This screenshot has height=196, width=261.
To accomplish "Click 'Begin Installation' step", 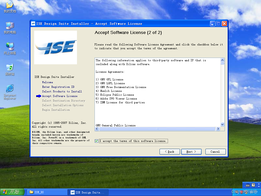I will pyautogui.click(x=56, y=110).
